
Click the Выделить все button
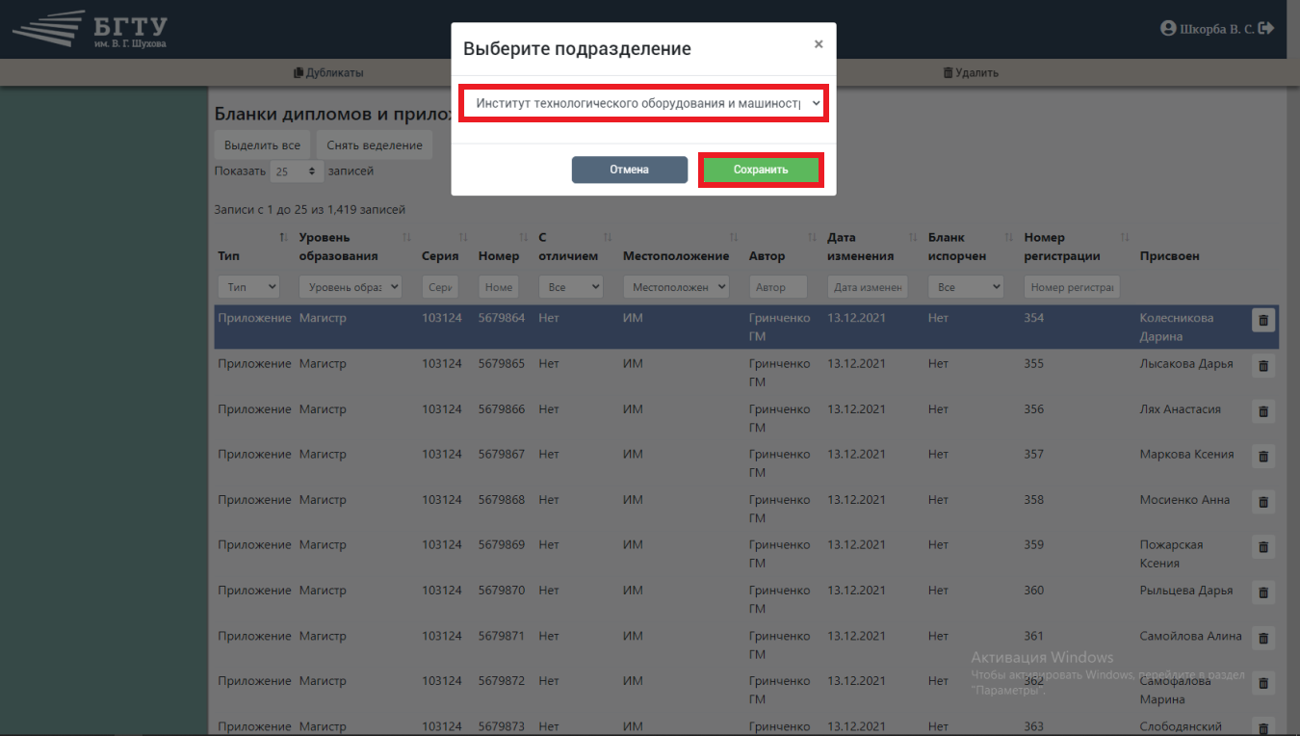262,145
